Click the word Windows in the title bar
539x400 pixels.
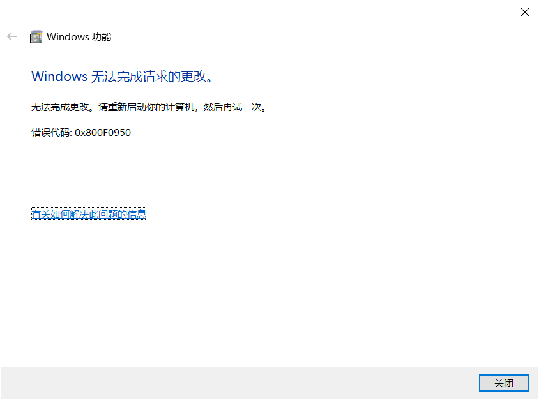point(68,36)
